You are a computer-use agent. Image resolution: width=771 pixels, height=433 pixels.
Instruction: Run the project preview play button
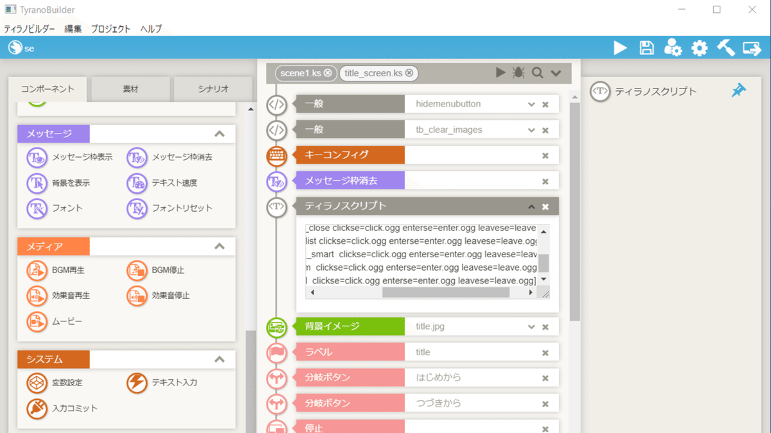pos(620,48)
